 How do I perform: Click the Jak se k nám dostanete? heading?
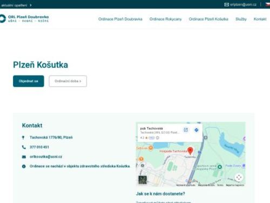pos(160,194)
